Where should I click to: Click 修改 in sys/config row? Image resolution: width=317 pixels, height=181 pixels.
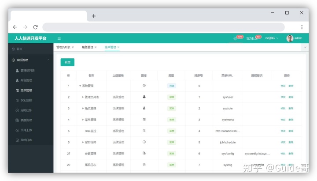click(x=283, y=154)
